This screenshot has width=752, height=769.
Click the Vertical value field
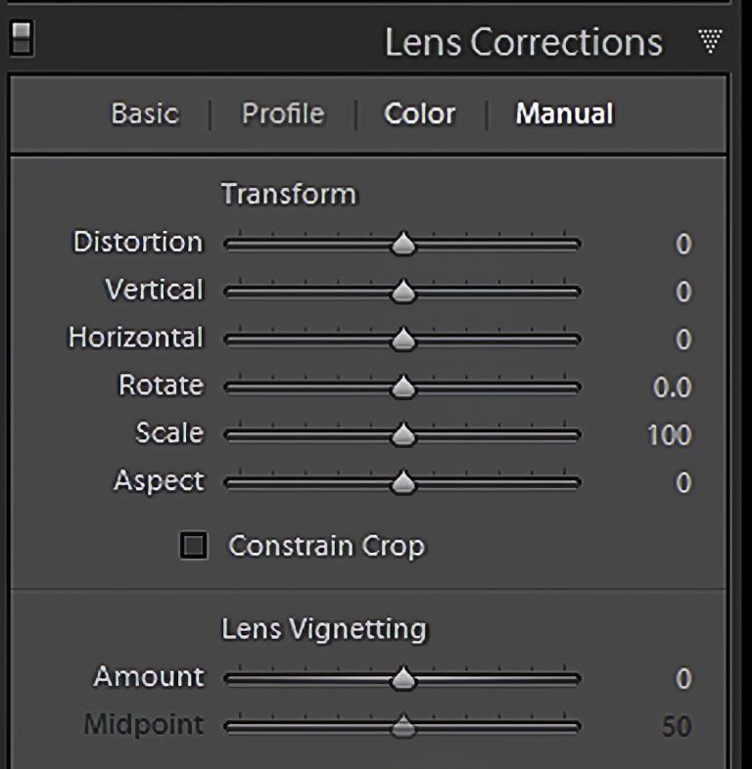[x=683, y=292]
